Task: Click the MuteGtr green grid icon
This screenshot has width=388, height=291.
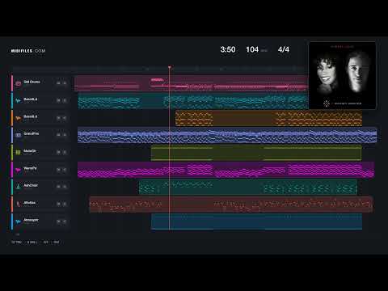Action: tap(18, 153)
